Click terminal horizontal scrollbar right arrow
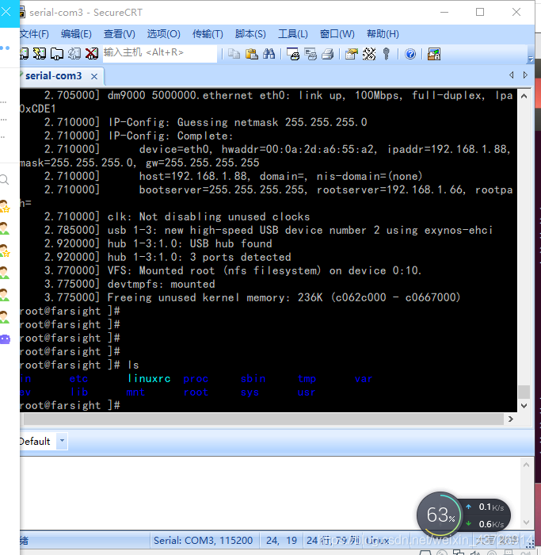This screenshot has width=541, height=555. pos(511,419)
